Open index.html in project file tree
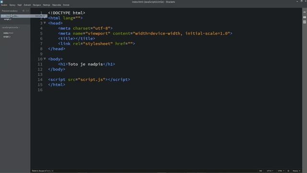The image size is (307, 173). click(8, 33)
